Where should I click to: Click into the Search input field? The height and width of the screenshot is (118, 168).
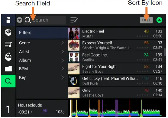click(x=45, y=20)
